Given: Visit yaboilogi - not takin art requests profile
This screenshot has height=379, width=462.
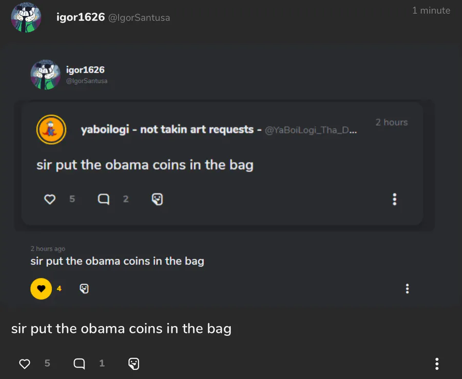Looking at the screenshot, I should point(171,129).
